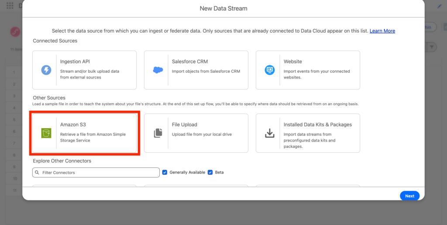Open the dropdown arrow behind the dialog
The image size is (447, 225).
coord(432,47)
